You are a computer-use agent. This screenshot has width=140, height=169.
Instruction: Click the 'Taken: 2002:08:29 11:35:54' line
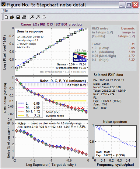point(110,91)
